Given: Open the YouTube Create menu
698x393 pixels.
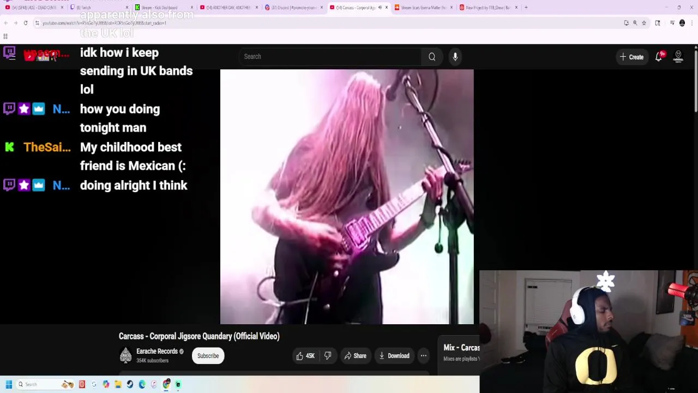Looking at the screenshot, I should (631, 57).
